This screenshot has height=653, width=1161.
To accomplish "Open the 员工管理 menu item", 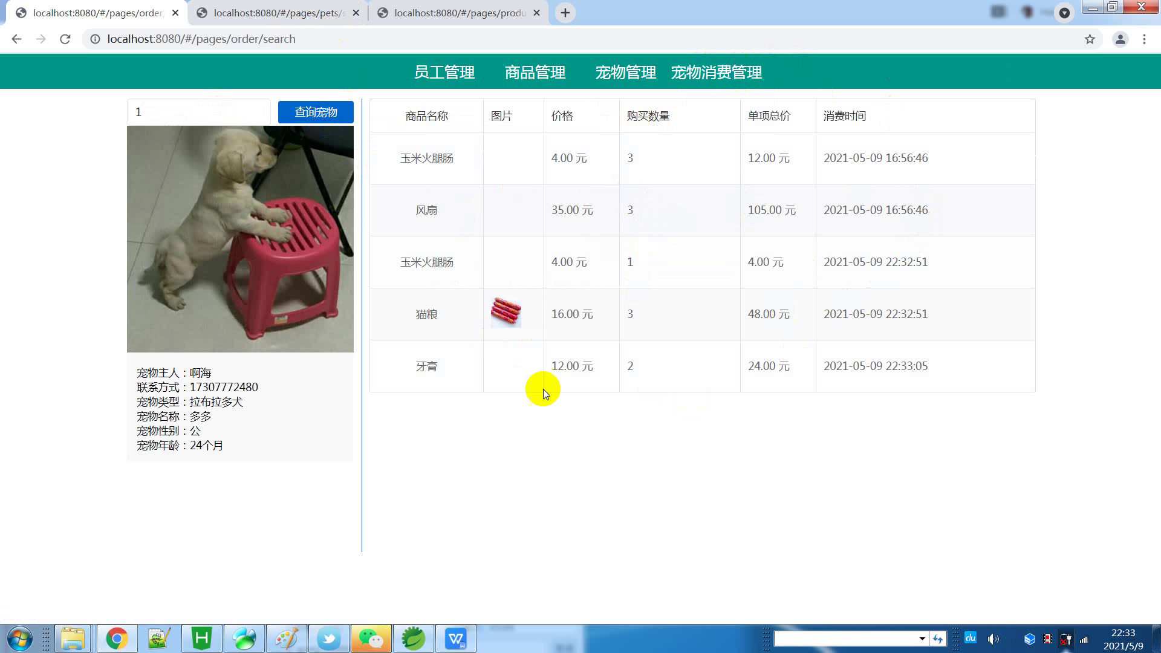I will click(444, 73).
